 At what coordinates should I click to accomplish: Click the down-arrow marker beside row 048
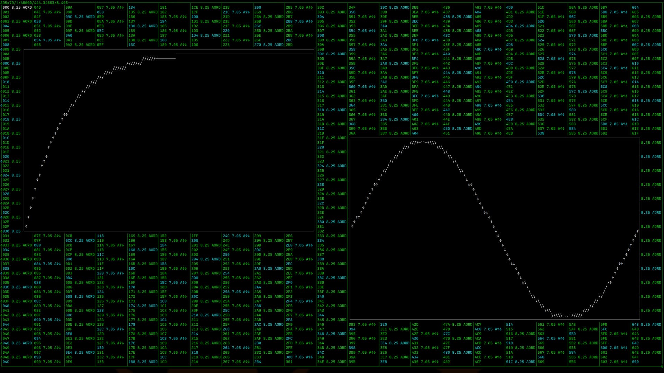[x=1, y=343]
